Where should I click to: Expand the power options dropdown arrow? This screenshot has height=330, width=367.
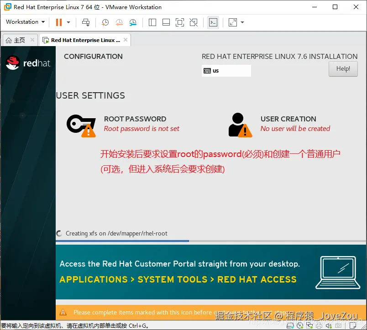68,22
